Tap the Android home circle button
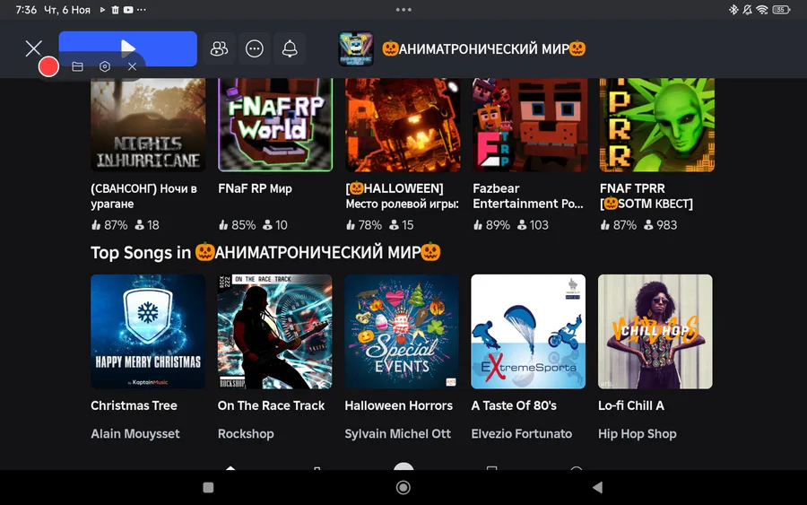 tap(403, 487)
